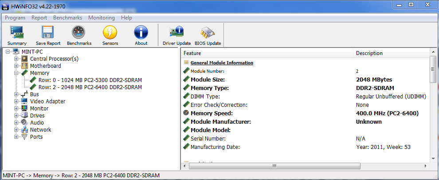
Task: Select the Video Adapter tree entry
Action: [x=47, y=102]
